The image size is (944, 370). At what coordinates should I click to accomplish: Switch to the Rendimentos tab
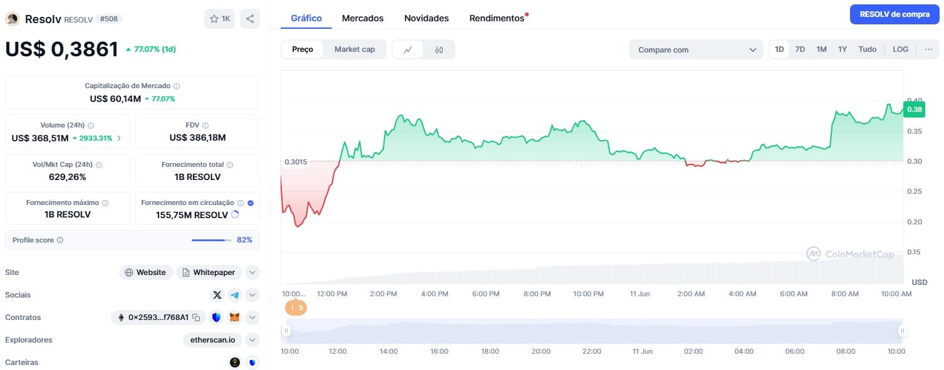point(497,18)
